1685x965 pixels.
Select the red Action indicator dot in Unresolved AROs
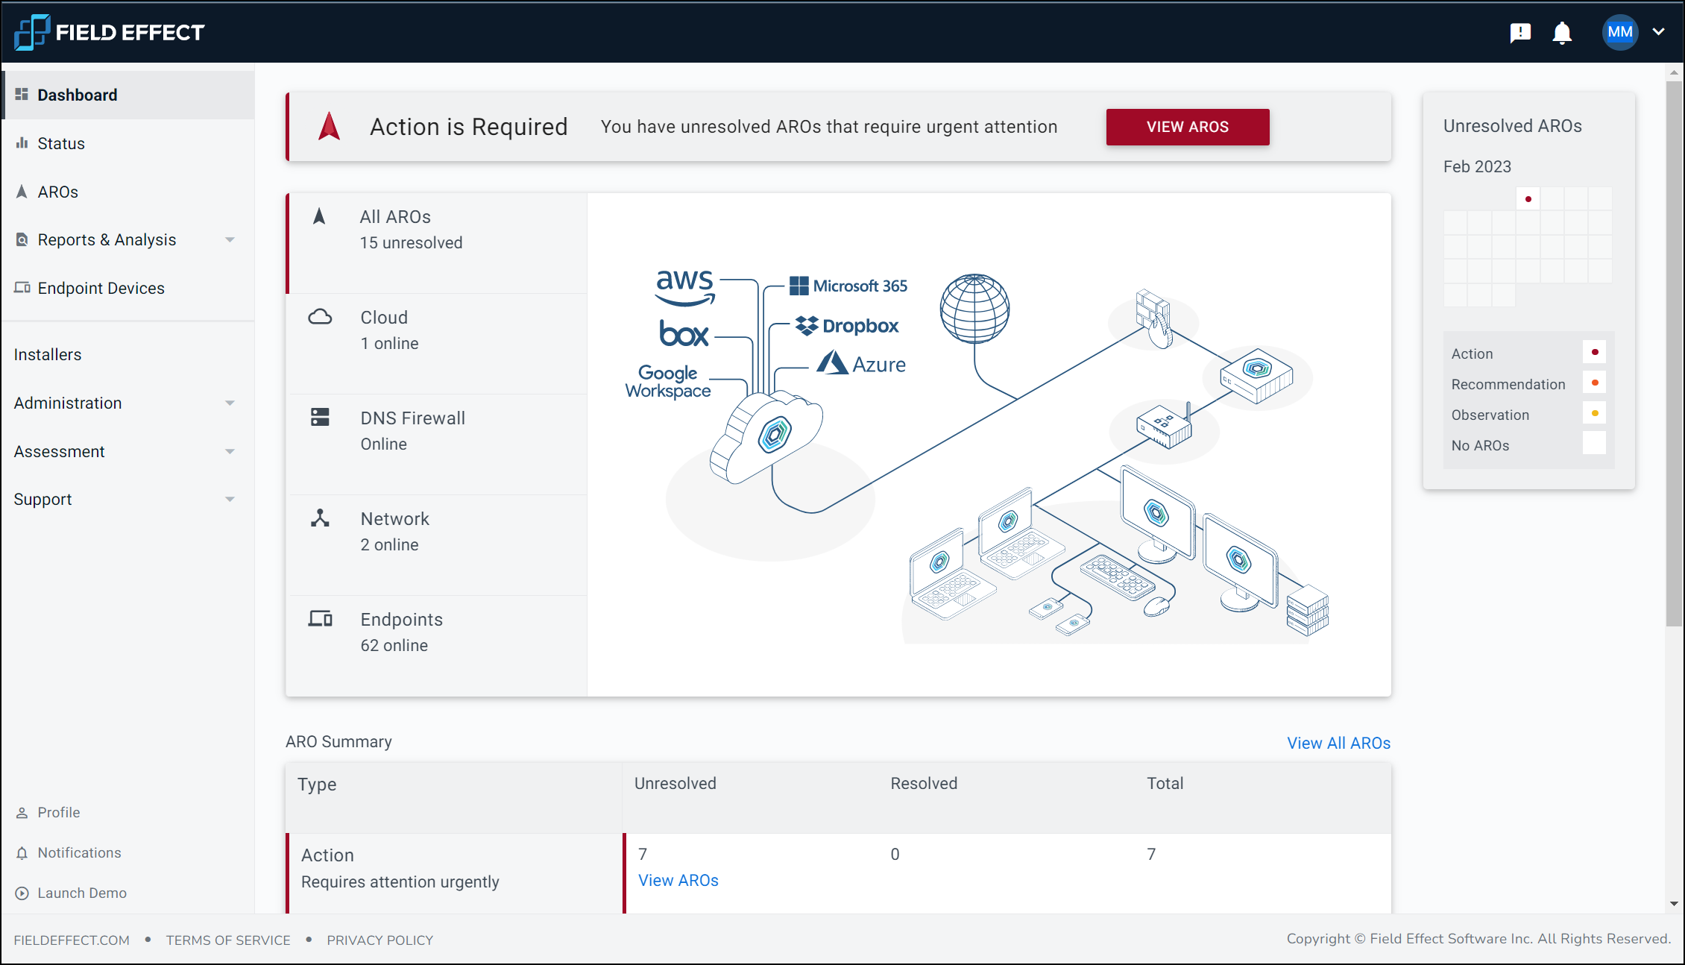point(1595,352)
